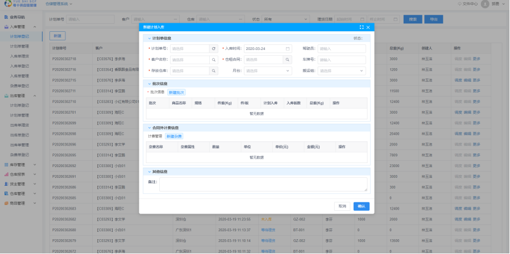
Task: Click the 仓库管理 sidebar icon
Action: (6, 194)
